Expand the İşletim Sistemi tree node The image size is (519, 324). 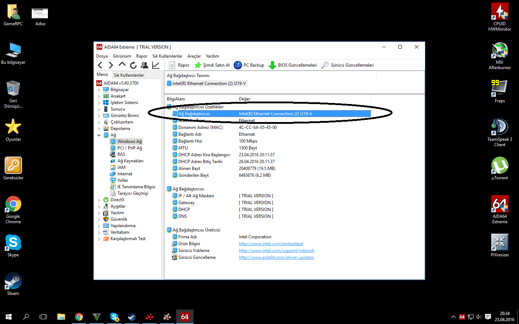(99, 103)
